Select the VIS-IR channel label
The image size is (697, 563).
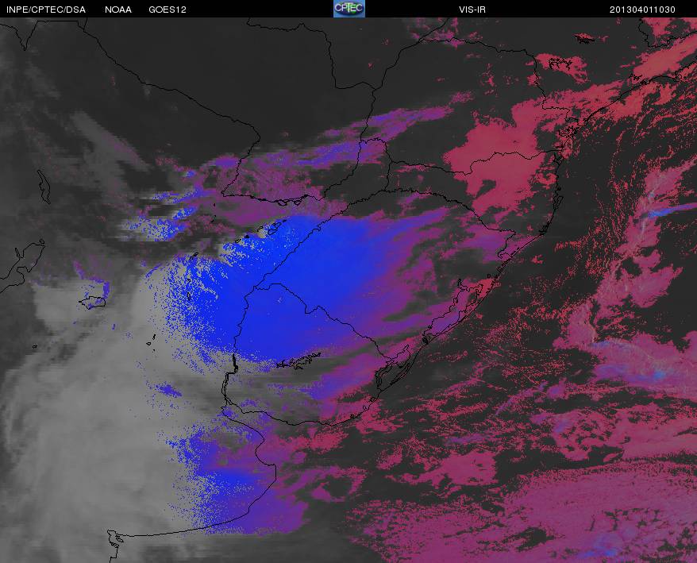click(472, 10)
